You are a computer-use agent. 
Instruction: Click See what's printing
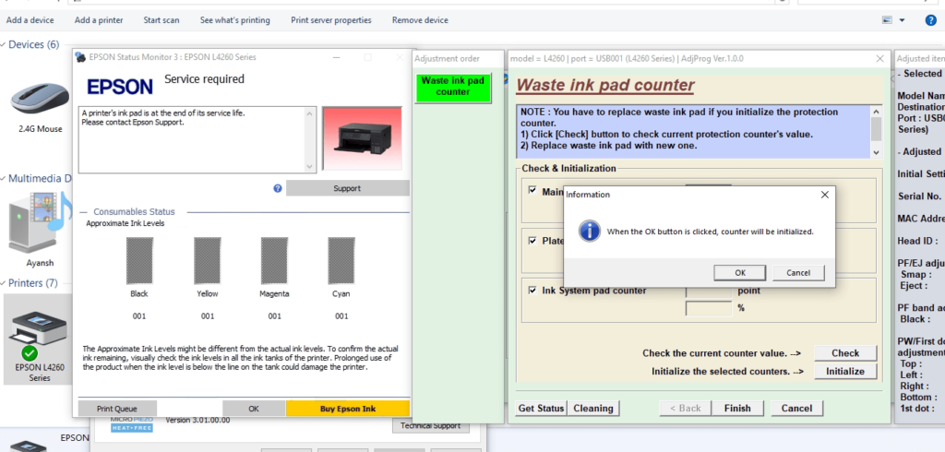[235, 20]
